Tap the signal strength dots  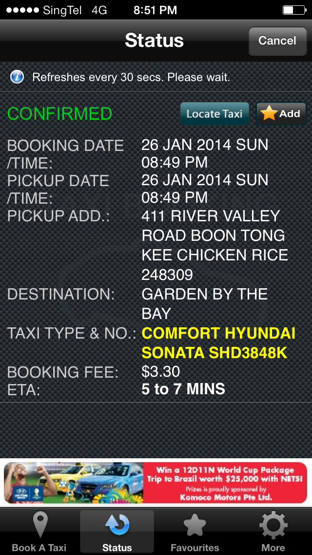22,10
